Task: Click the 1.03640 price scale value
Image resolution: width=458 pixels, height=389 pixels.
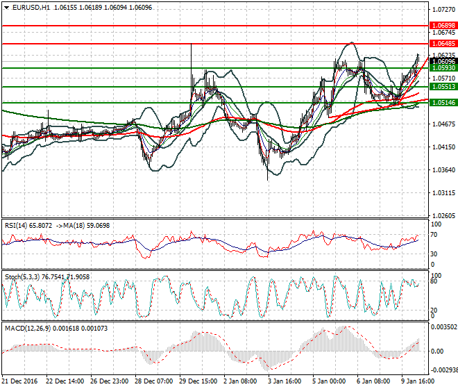Action: pos(443,170)
